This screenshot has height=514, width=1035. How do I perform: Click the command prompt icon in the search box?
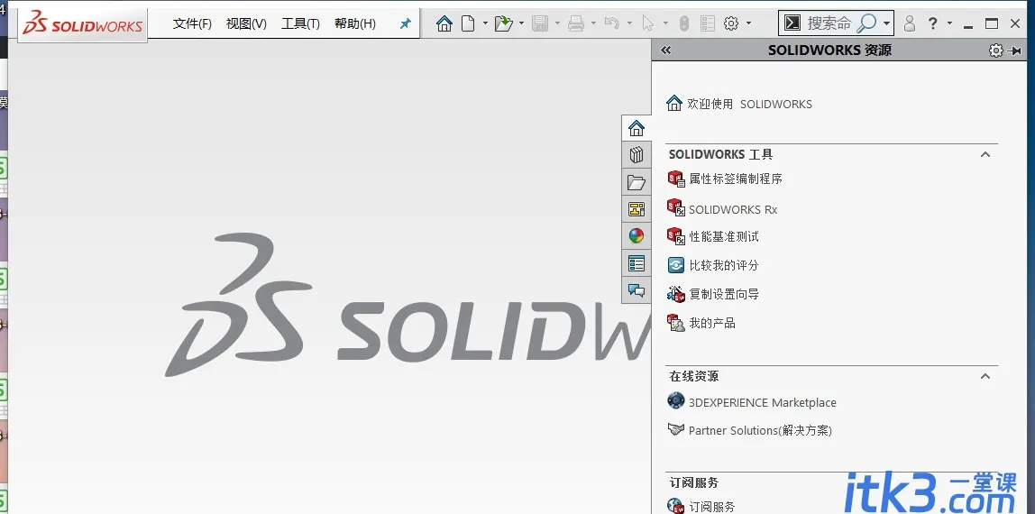pos(792,23)
